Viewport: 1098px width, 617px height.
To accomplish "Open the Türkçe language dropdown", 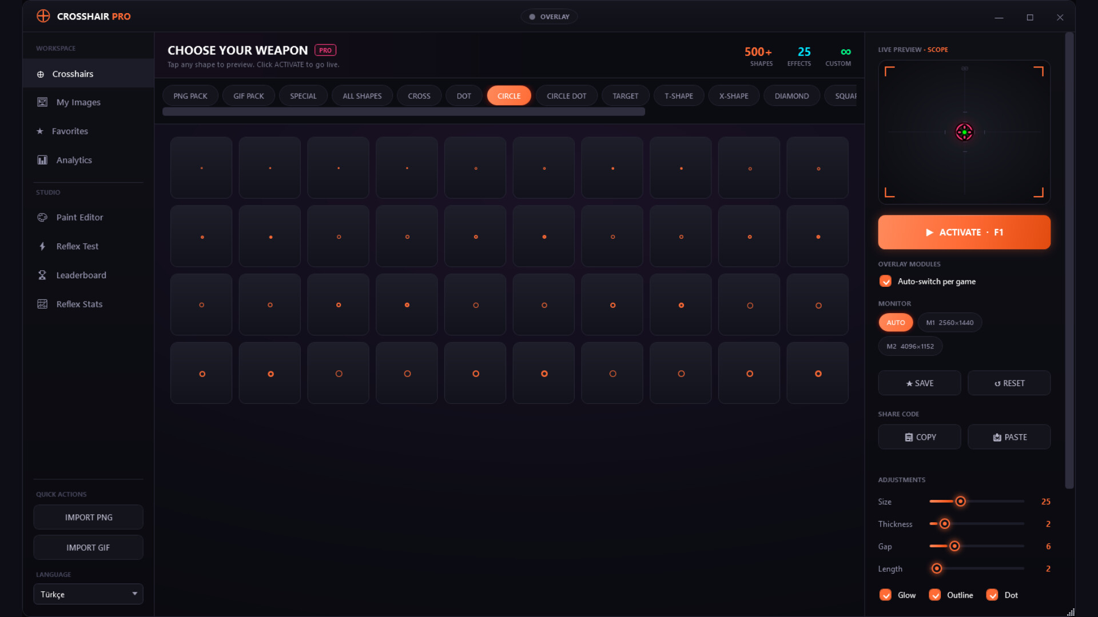I will 88,594.
